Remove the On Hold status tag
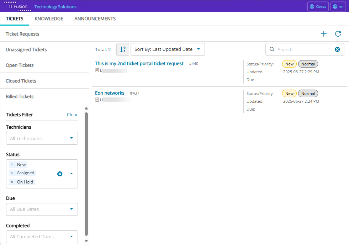This screenshot has width=349, height=245. (12, 182)
